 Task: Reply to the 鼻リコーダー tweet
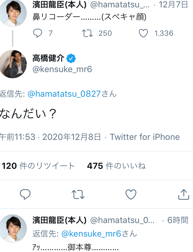[37, 33]
